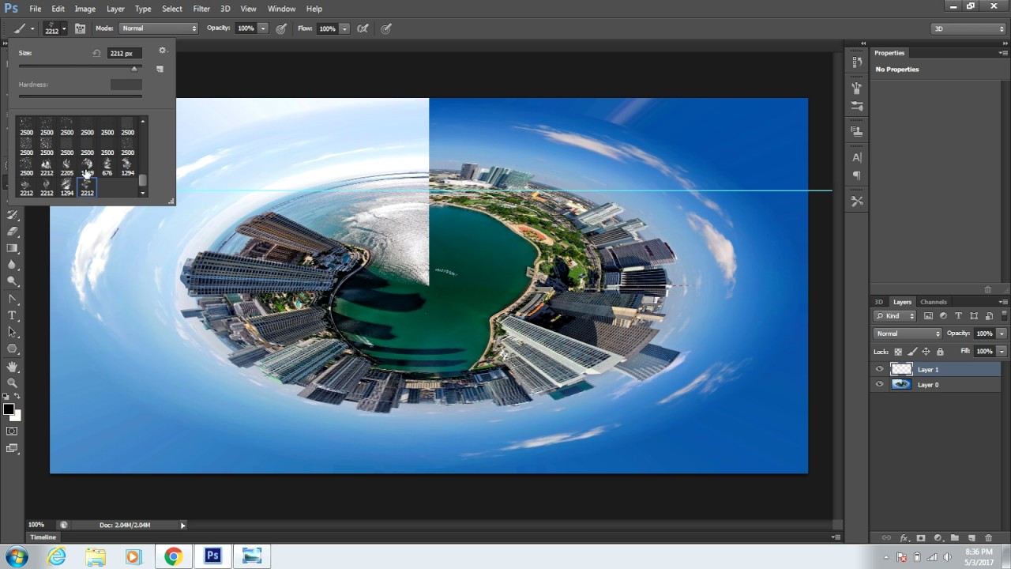Swap foreground and background colors
1011x569 pixels.
[x=17, y=397]
